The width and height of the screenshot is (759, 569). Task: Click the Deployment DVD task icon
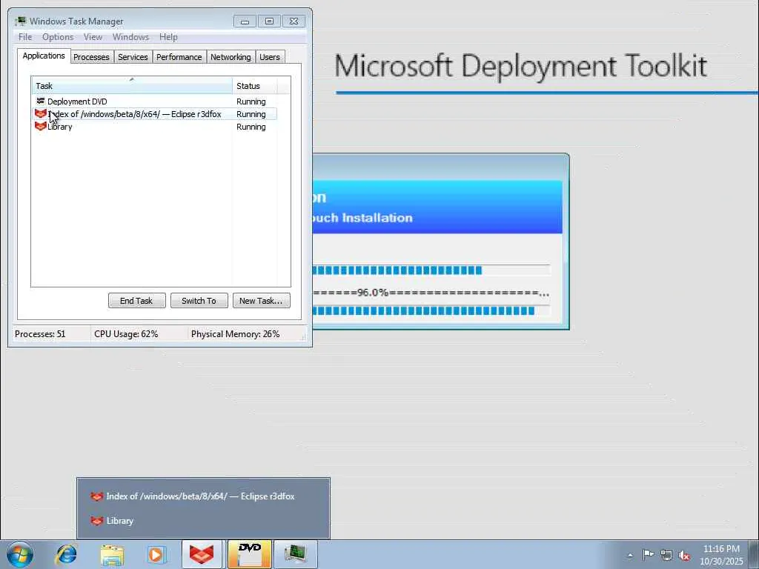pyautogui.click(x=41, y=101)
